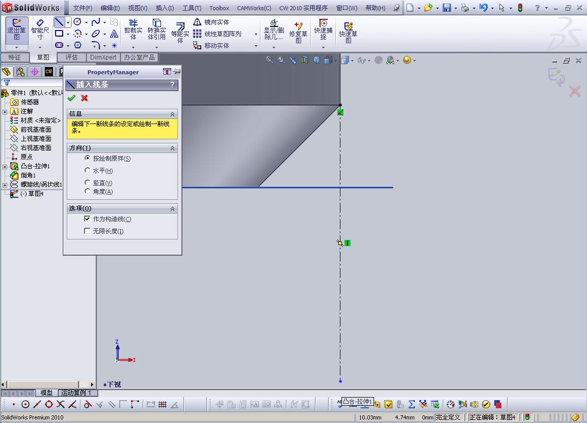Open the 工具(T) menu
The image size is (587, 423).
click(x=192, y=8)
